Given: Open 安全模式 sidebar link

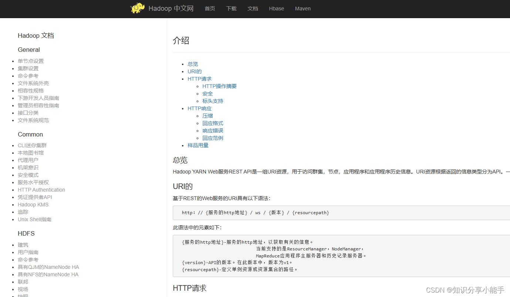Looking at the screenshot, I should click(28, 175).
